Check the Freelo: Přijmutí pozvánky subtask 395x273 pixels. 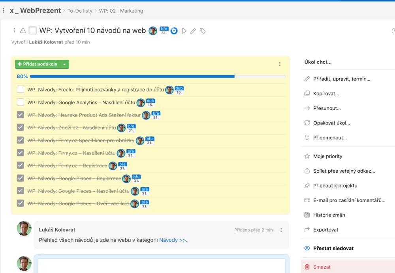(x=21, y=89)
